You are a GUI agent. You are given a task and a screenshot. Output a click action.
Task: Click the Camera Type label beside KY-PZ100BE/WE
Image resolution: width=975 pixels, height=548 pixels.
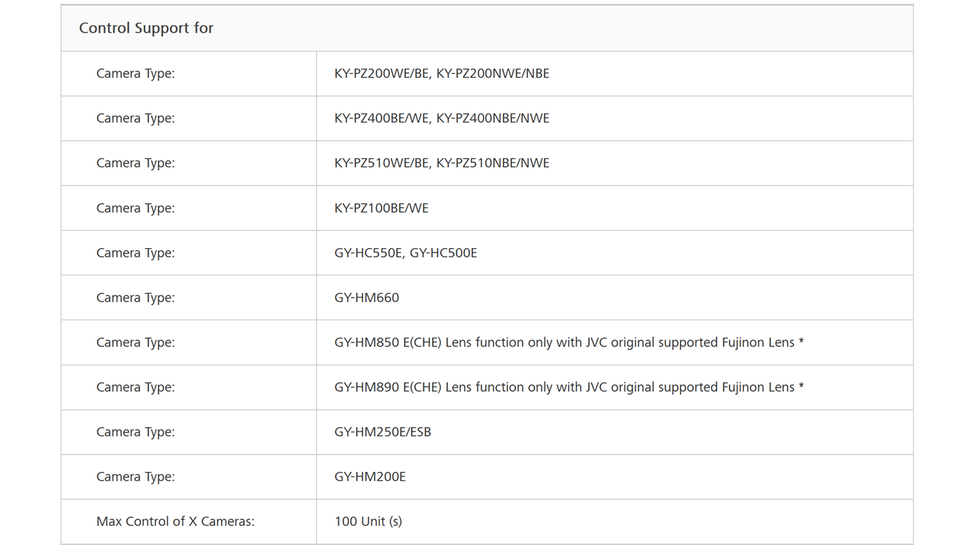coord(136,208)
